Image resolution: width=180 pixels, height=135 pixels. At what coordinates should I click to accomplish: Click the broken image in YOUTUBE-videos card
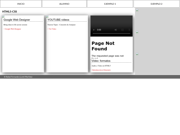(x=48, y=17)
